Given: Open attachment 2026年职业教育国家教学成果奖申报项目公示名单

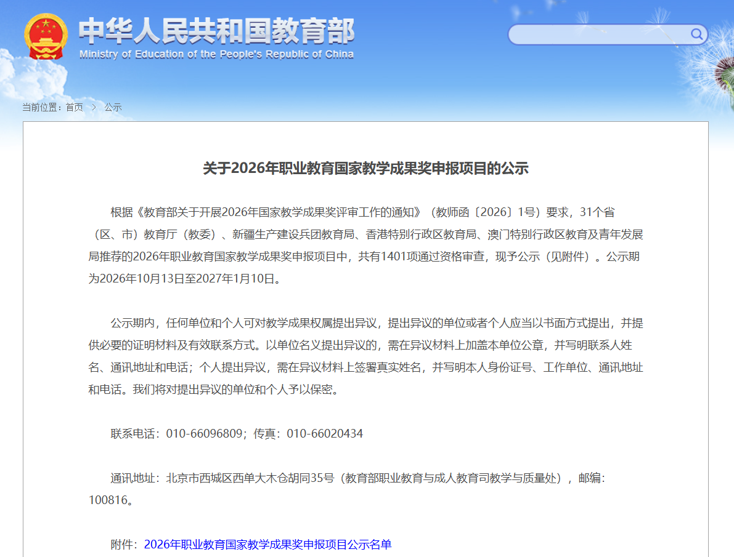Looking at the screenshot, I should click(267, 544).
